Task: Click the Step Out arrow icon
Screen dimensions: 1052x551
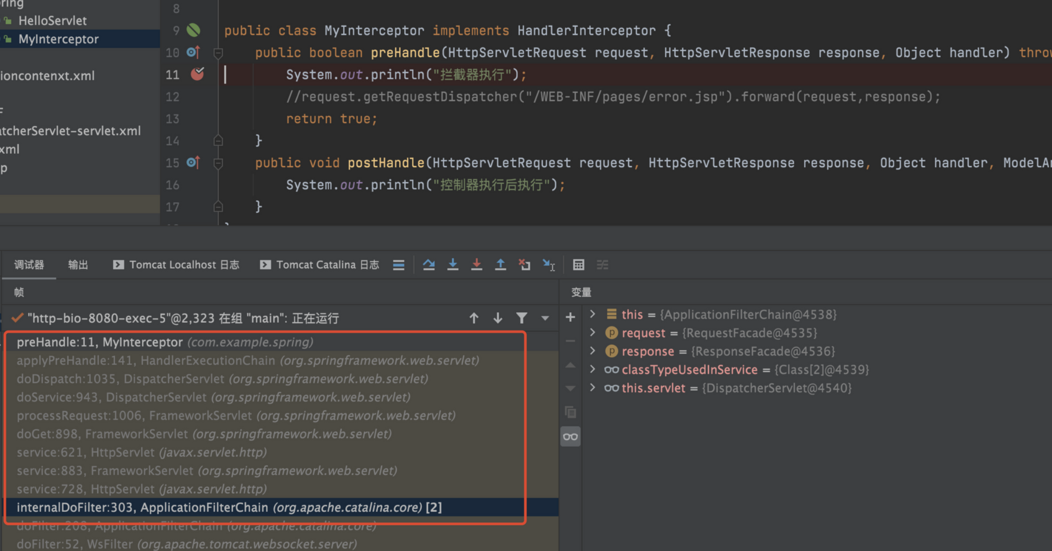Action: tap(500, 265)
